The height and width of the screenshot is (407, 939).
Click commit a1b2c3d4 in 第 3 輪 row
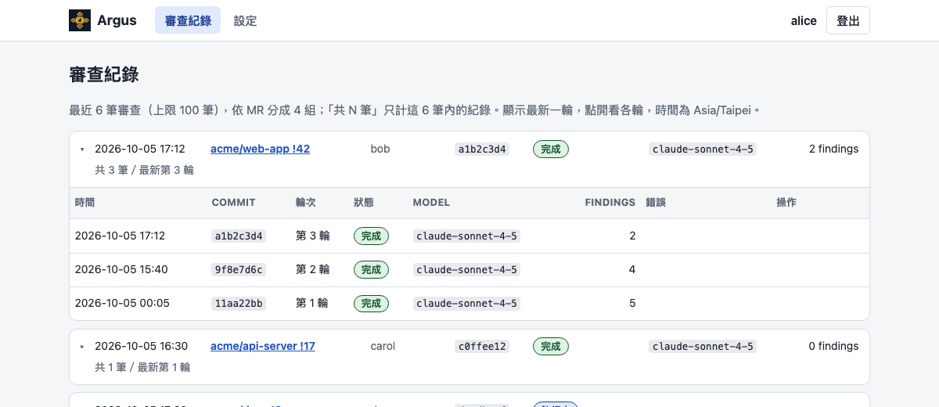coord(239,236)
